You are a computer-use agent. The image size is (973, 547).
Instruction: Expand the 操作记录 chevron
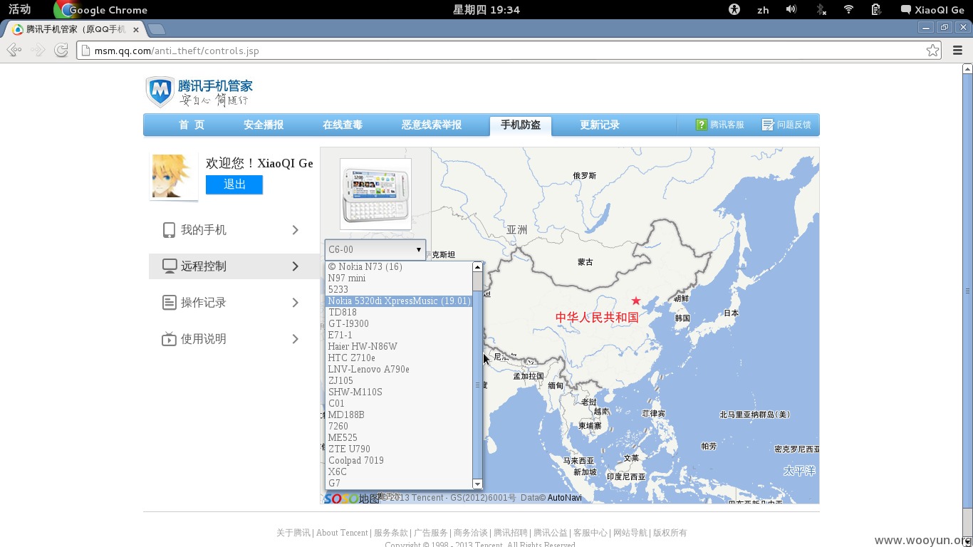pos(295,303)
